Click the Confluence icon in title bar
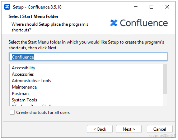This screenshot has height=140, width=178. point(7,7)
